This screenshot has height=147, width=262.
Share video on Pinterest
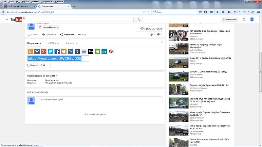[111, 51]
